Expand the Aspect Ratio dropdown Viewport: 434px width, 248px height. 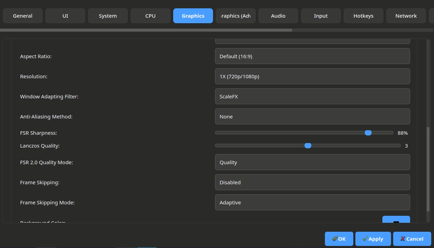click(x=312, y=56)
